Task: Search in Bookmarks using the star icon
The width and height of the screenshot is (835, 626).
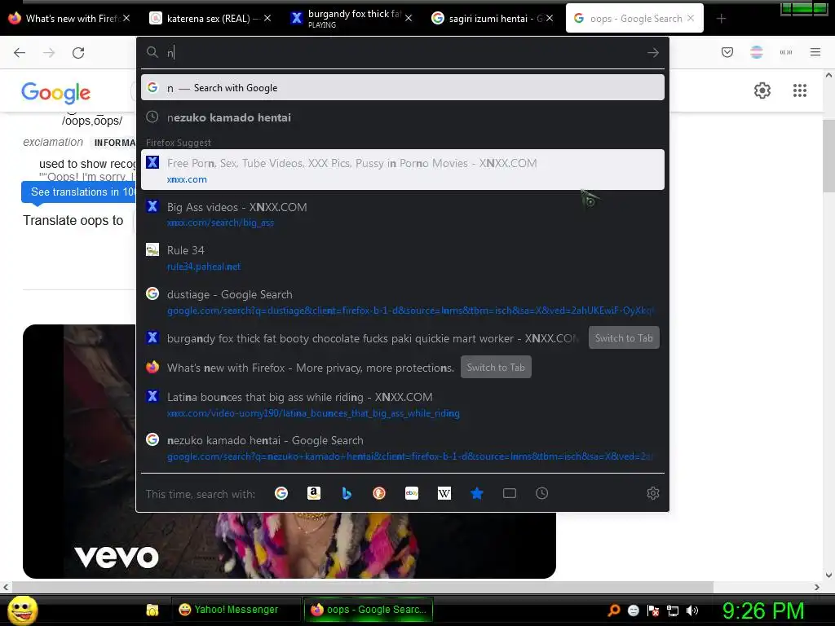Action: coord(476,493)
